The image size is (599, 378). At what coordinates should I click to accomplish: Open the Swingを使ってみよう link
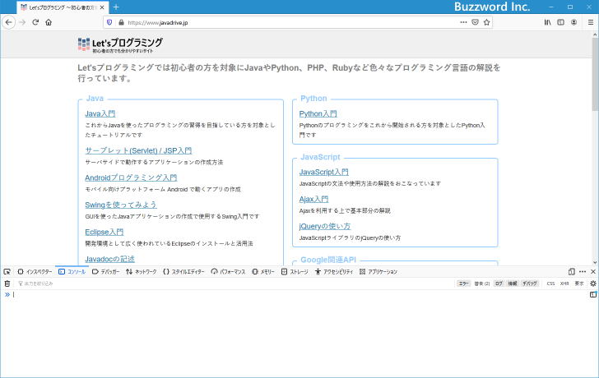[121, 205]
